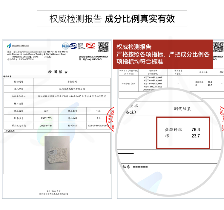Image resolution: width=224 pixels, height=210 pixels.
Task: Click the standard 'FZ/T 01057.2-2007'
Action: [x=153, y=77]
